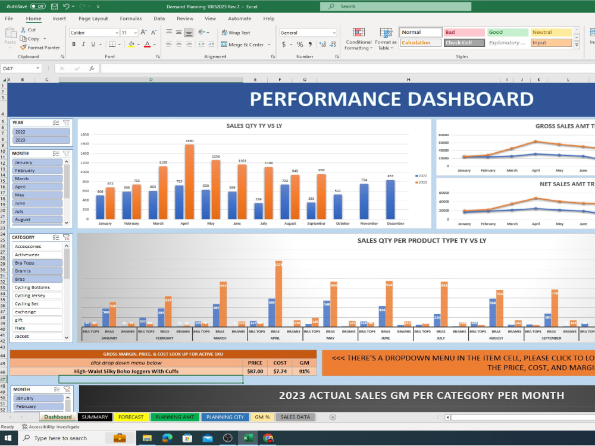The width and height of the screenshot is (595, 446).
Task: Apply the Good cell style
Action: (507, 32)
